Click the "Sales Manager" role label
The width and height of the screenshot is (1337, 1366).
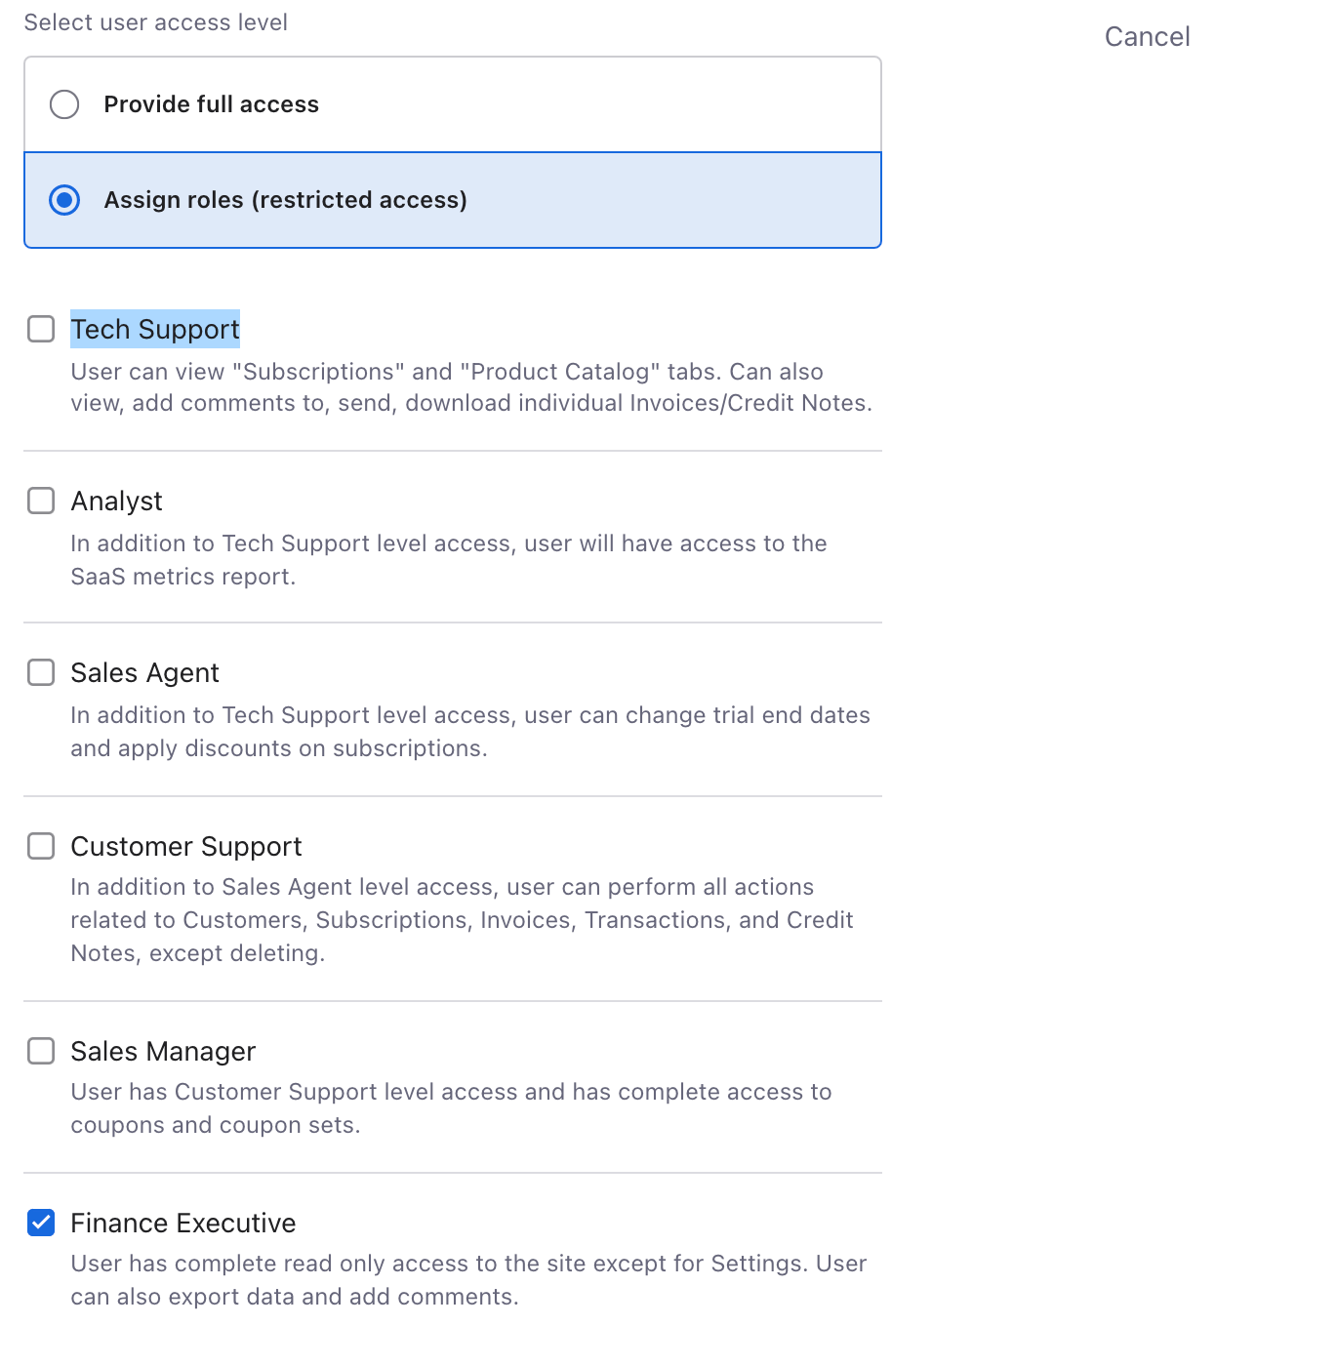click(163, 1051)
